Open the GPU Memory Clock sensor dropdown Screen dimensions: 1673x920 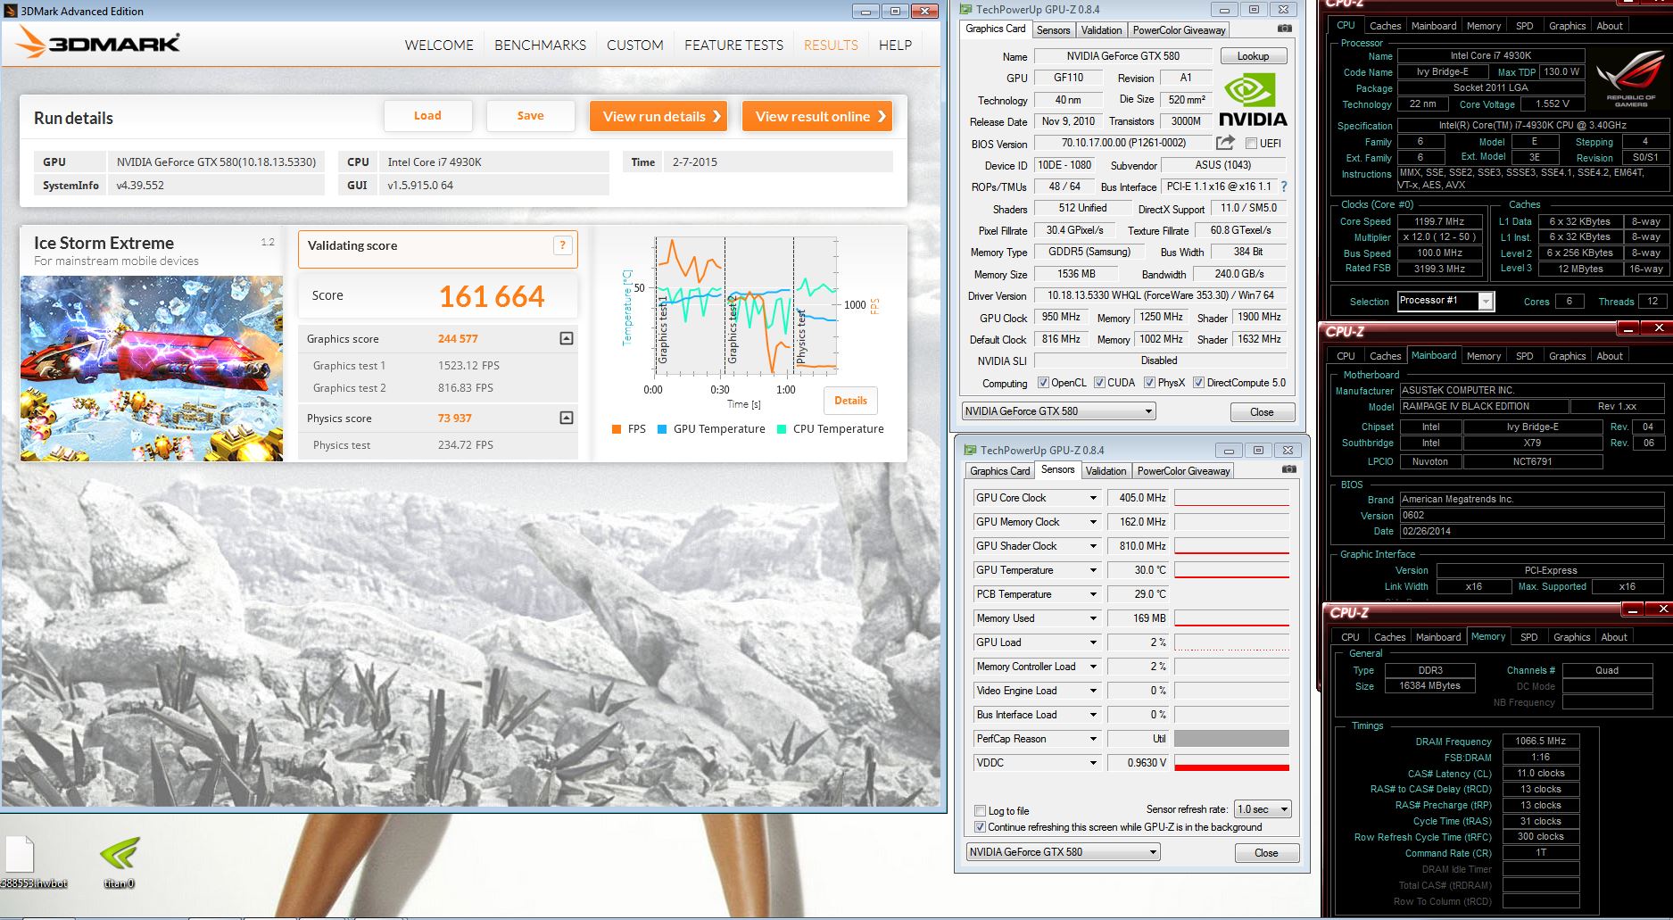click(x=1093, y=522)
